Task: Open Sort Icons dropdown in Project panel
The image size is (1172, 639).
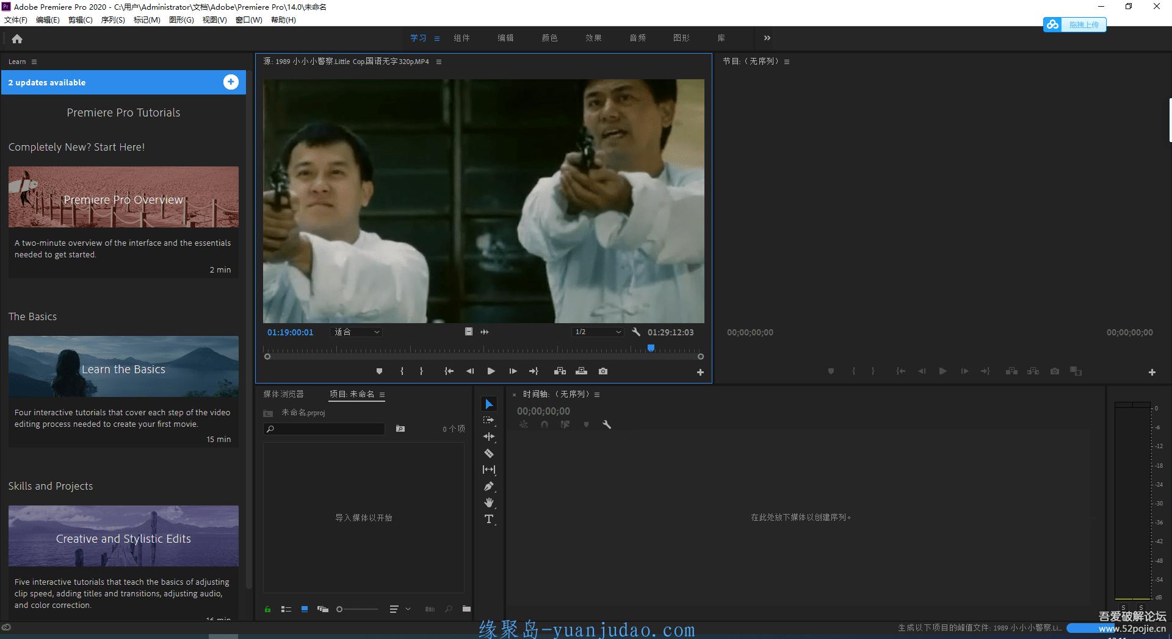Action: (x=400, y=609)
